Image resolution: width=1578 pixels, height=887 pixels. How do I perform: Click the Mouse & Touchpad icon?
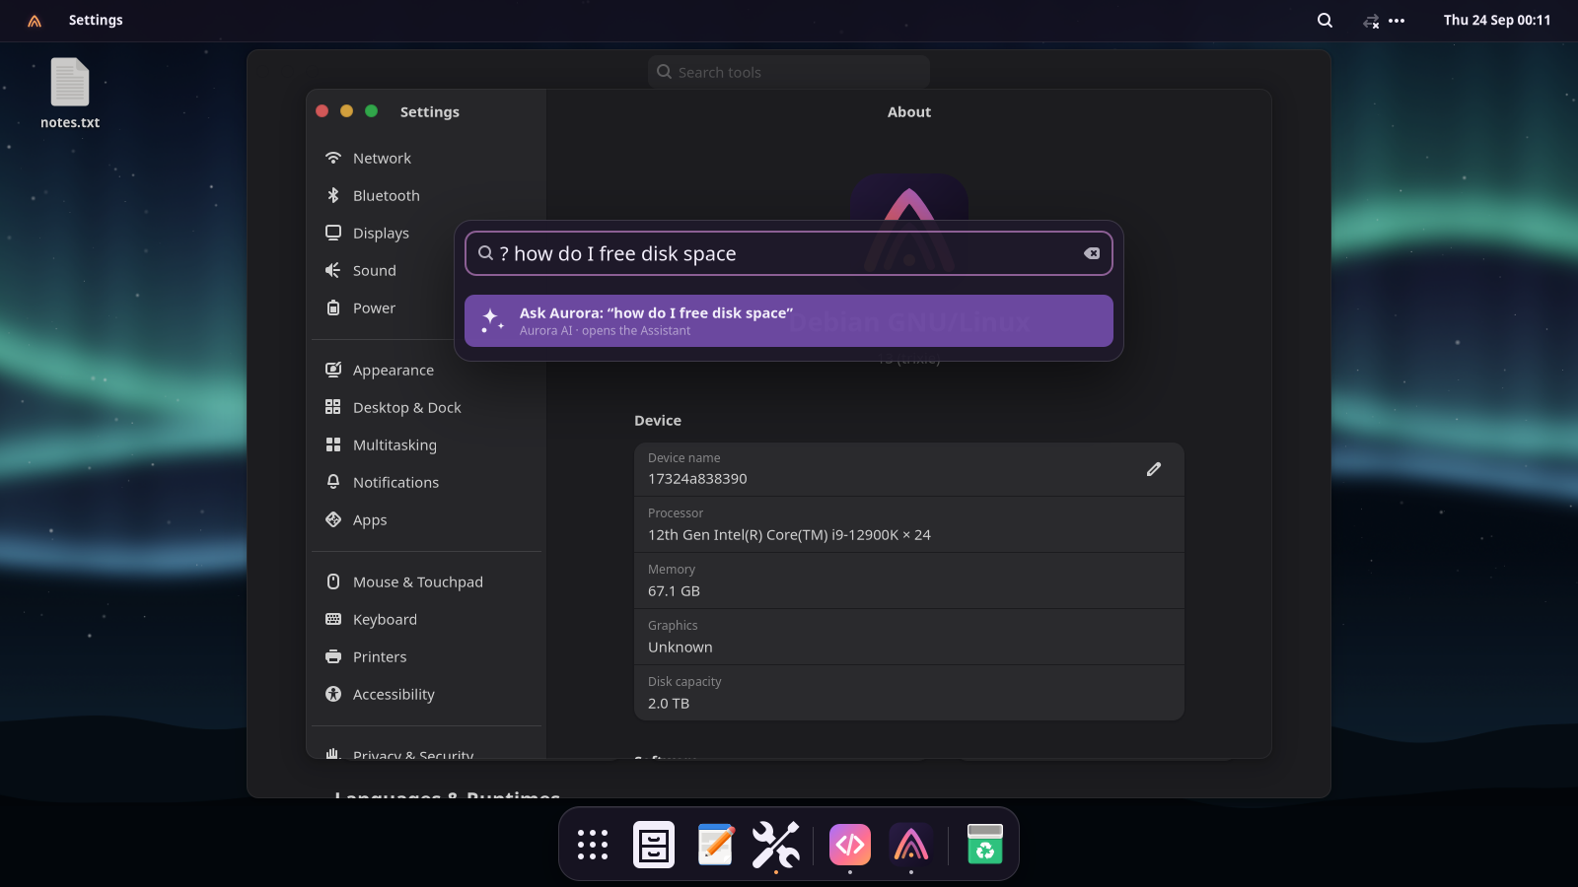pos(333,581)
